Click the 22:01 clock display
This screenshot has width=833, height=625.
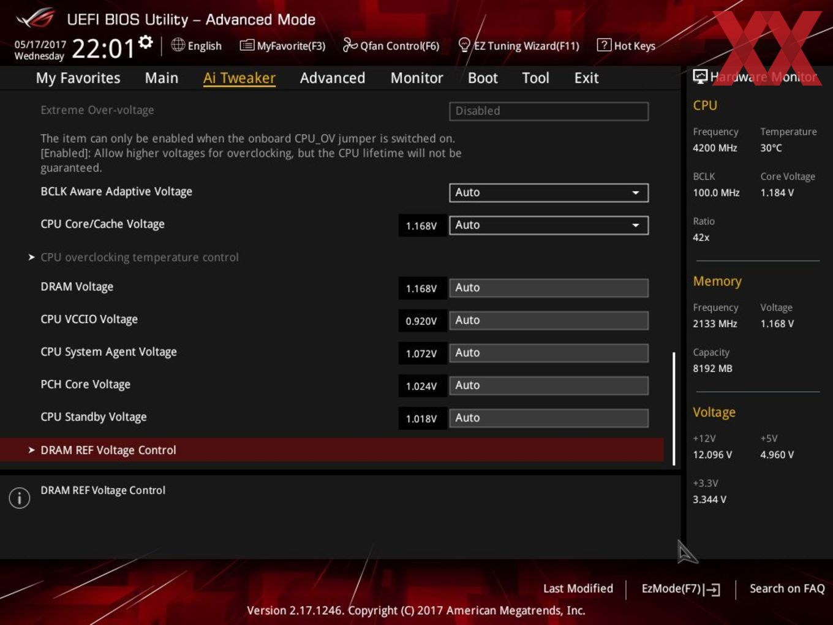(x=103, y=48)
